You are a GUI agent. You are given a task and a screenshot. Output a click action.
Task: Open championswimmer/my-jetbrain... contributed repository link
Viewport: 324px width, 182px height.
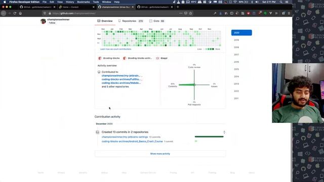[121, 76]
